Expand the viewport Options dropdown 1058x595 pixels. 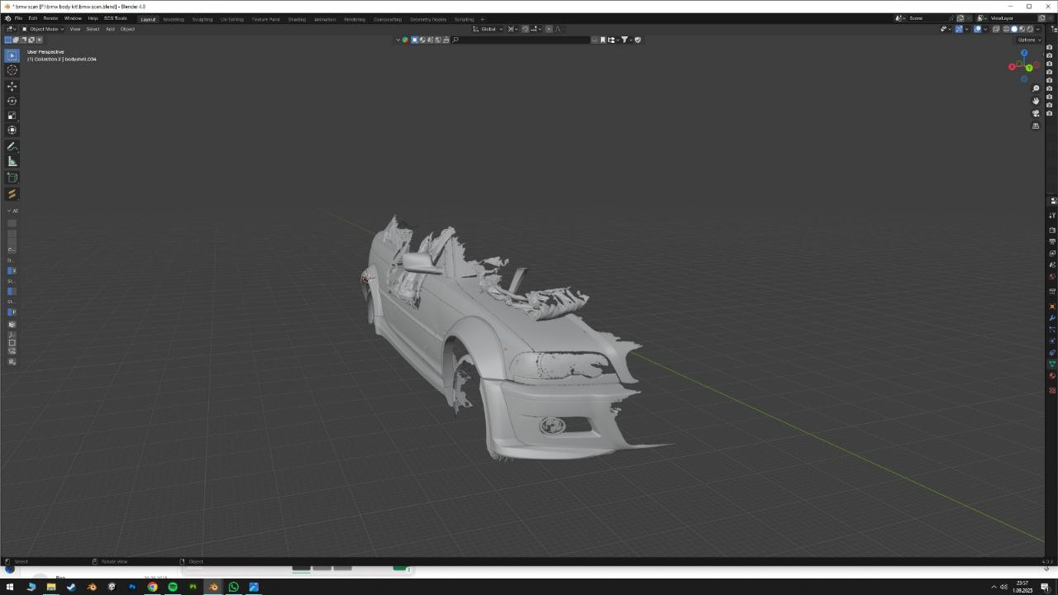coord(1028,40)
